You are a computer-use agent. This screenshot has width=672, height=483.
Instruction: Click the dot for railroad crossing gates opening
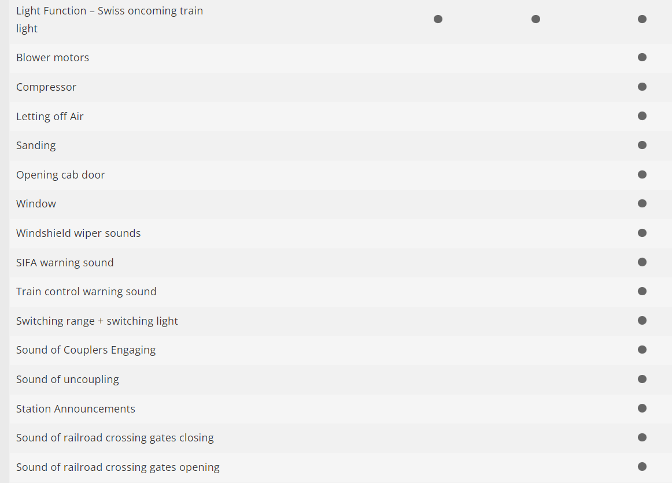(x=642, y=466)
